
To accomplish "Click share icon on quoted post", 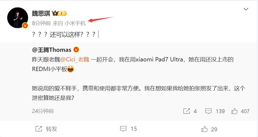I will (187, 111).
